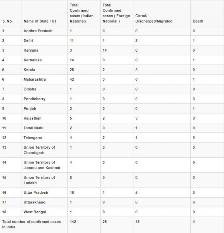Select the Punjab row name
224x233 pixels.
point(30,109)
